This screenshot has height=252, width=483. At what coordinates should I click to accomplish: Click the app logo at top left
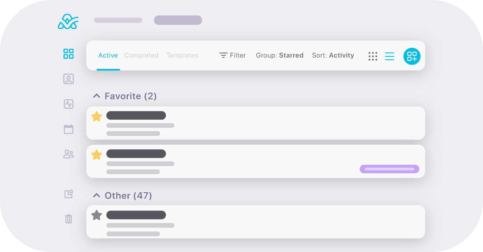(x=68, y=22)
